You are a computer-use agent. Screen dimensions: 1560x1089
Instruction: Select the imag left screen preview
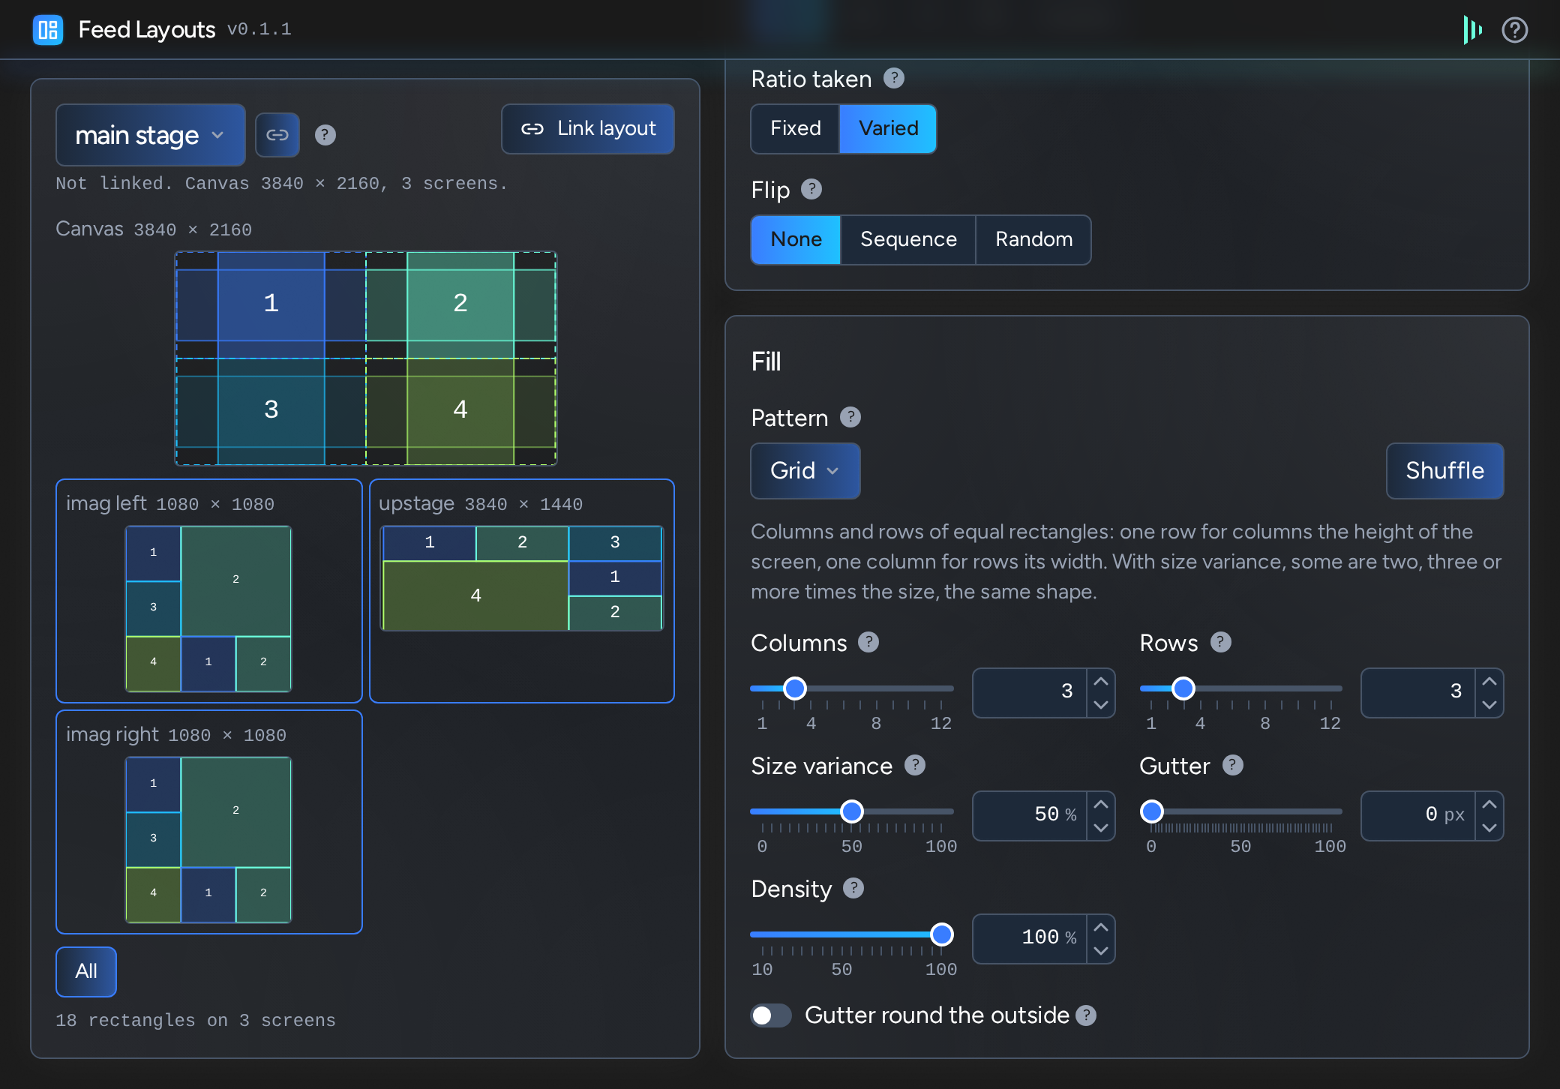(209, 591)
